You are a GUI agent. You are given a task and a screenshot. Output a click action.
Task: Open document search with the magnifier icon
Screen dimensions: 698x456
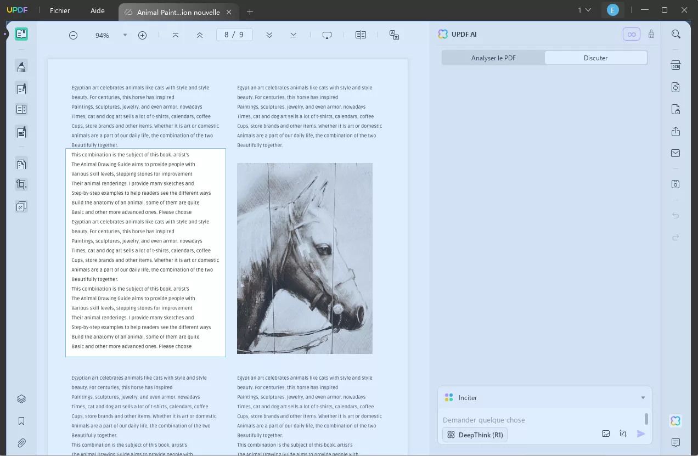tap(676, 33)
